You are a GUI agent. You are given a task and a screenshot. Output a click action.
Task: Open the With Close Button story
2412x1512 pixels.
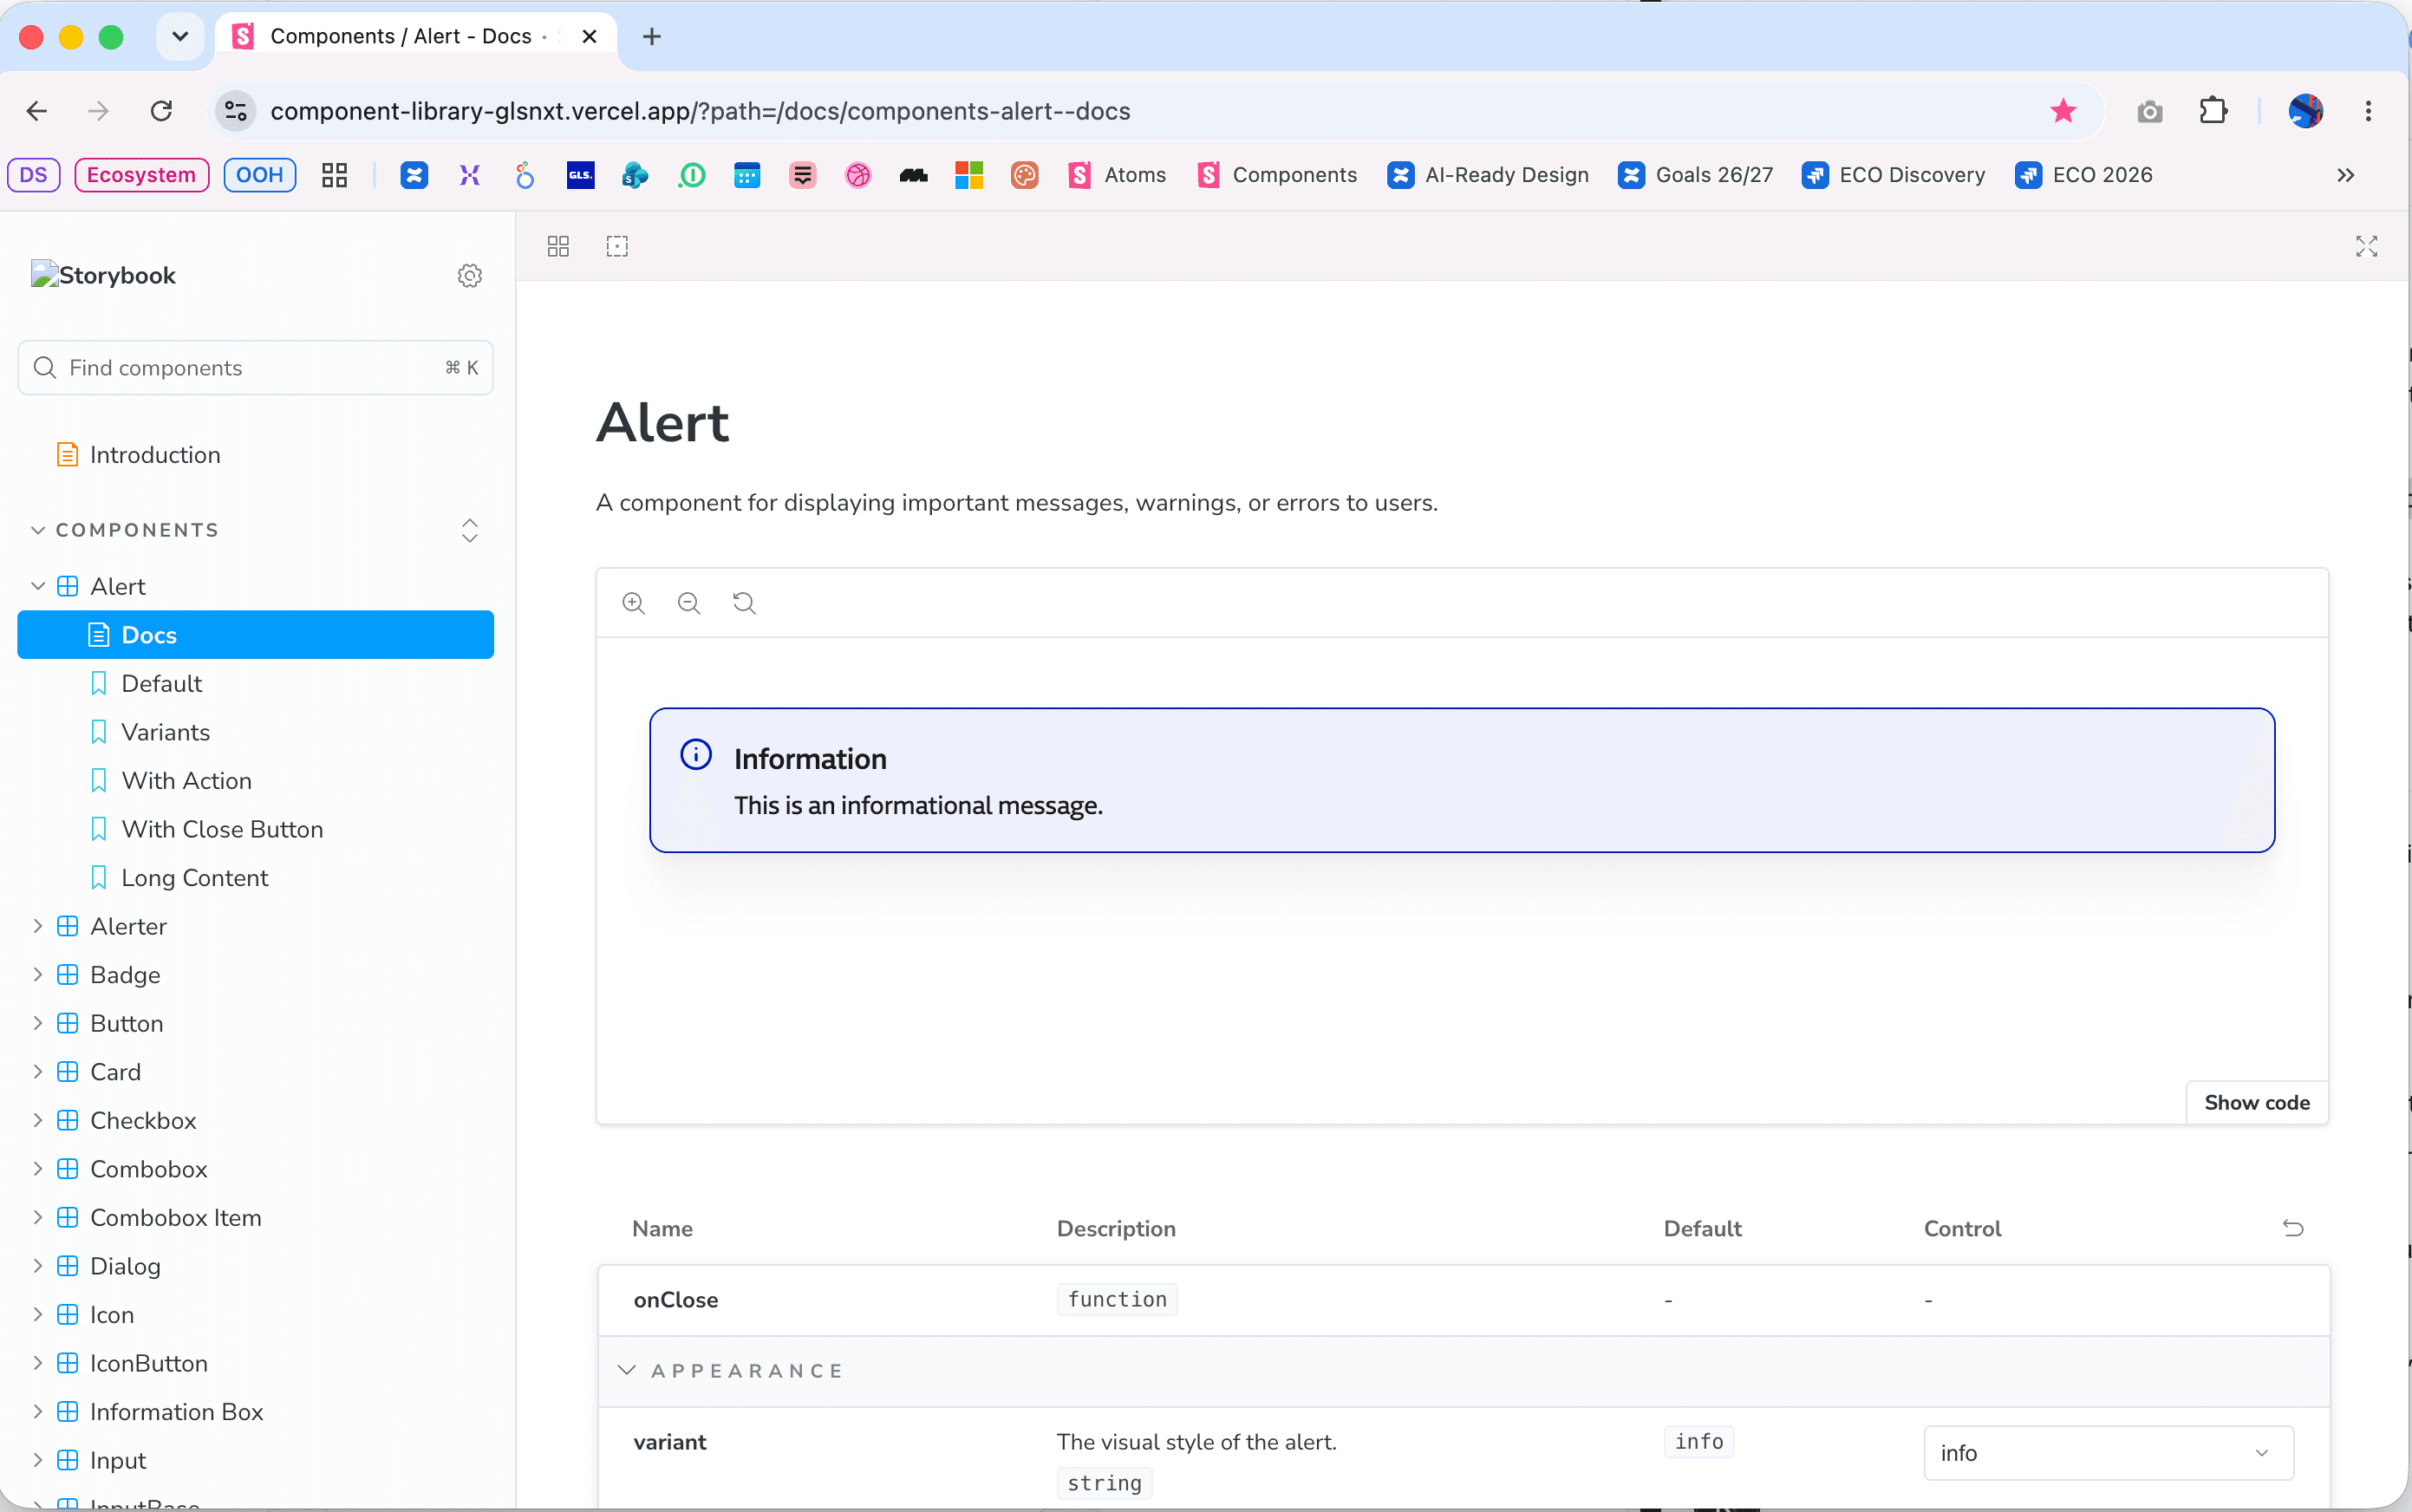(222, 829)
